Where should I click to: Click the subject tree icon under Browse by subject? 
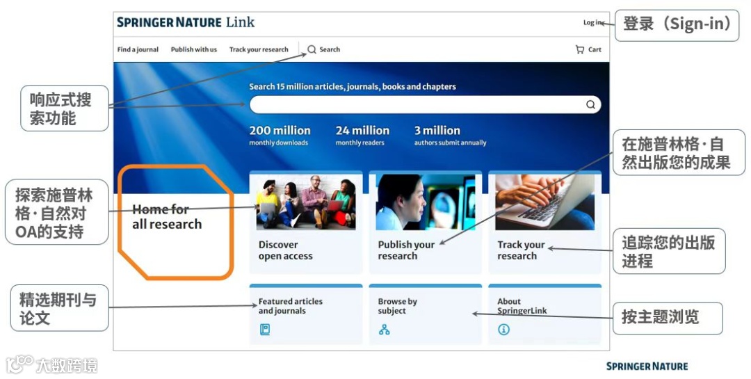click(384, 329)
